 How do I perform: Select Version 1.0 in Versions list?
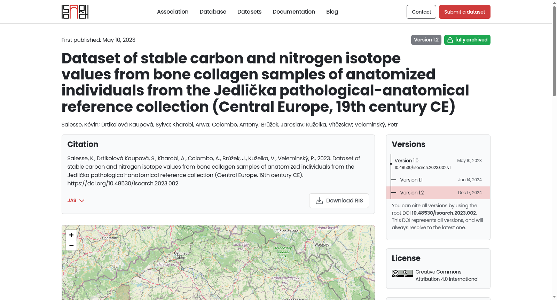438,164
